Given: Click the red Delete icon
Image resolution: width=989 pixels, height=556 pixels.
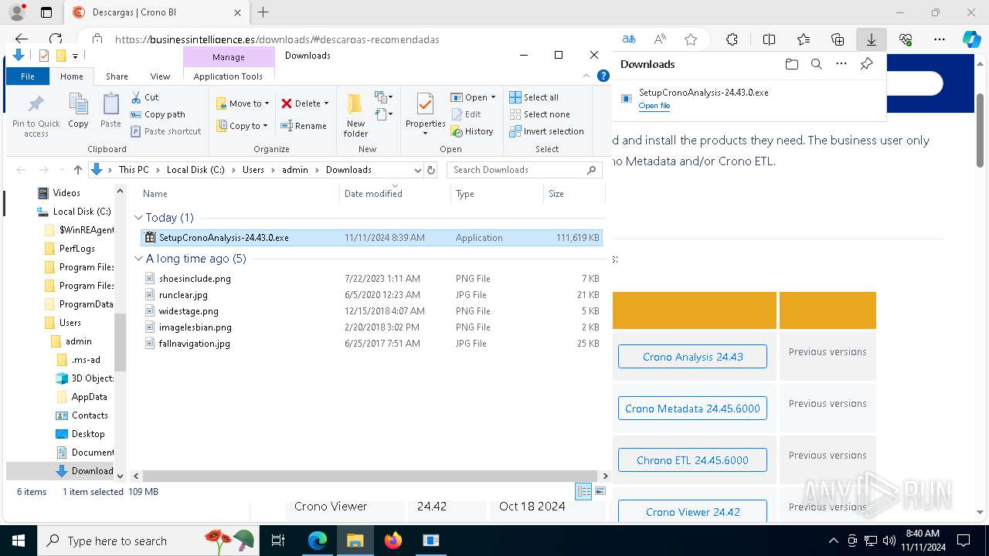Looking at the screenshot, I should [287, 103].
